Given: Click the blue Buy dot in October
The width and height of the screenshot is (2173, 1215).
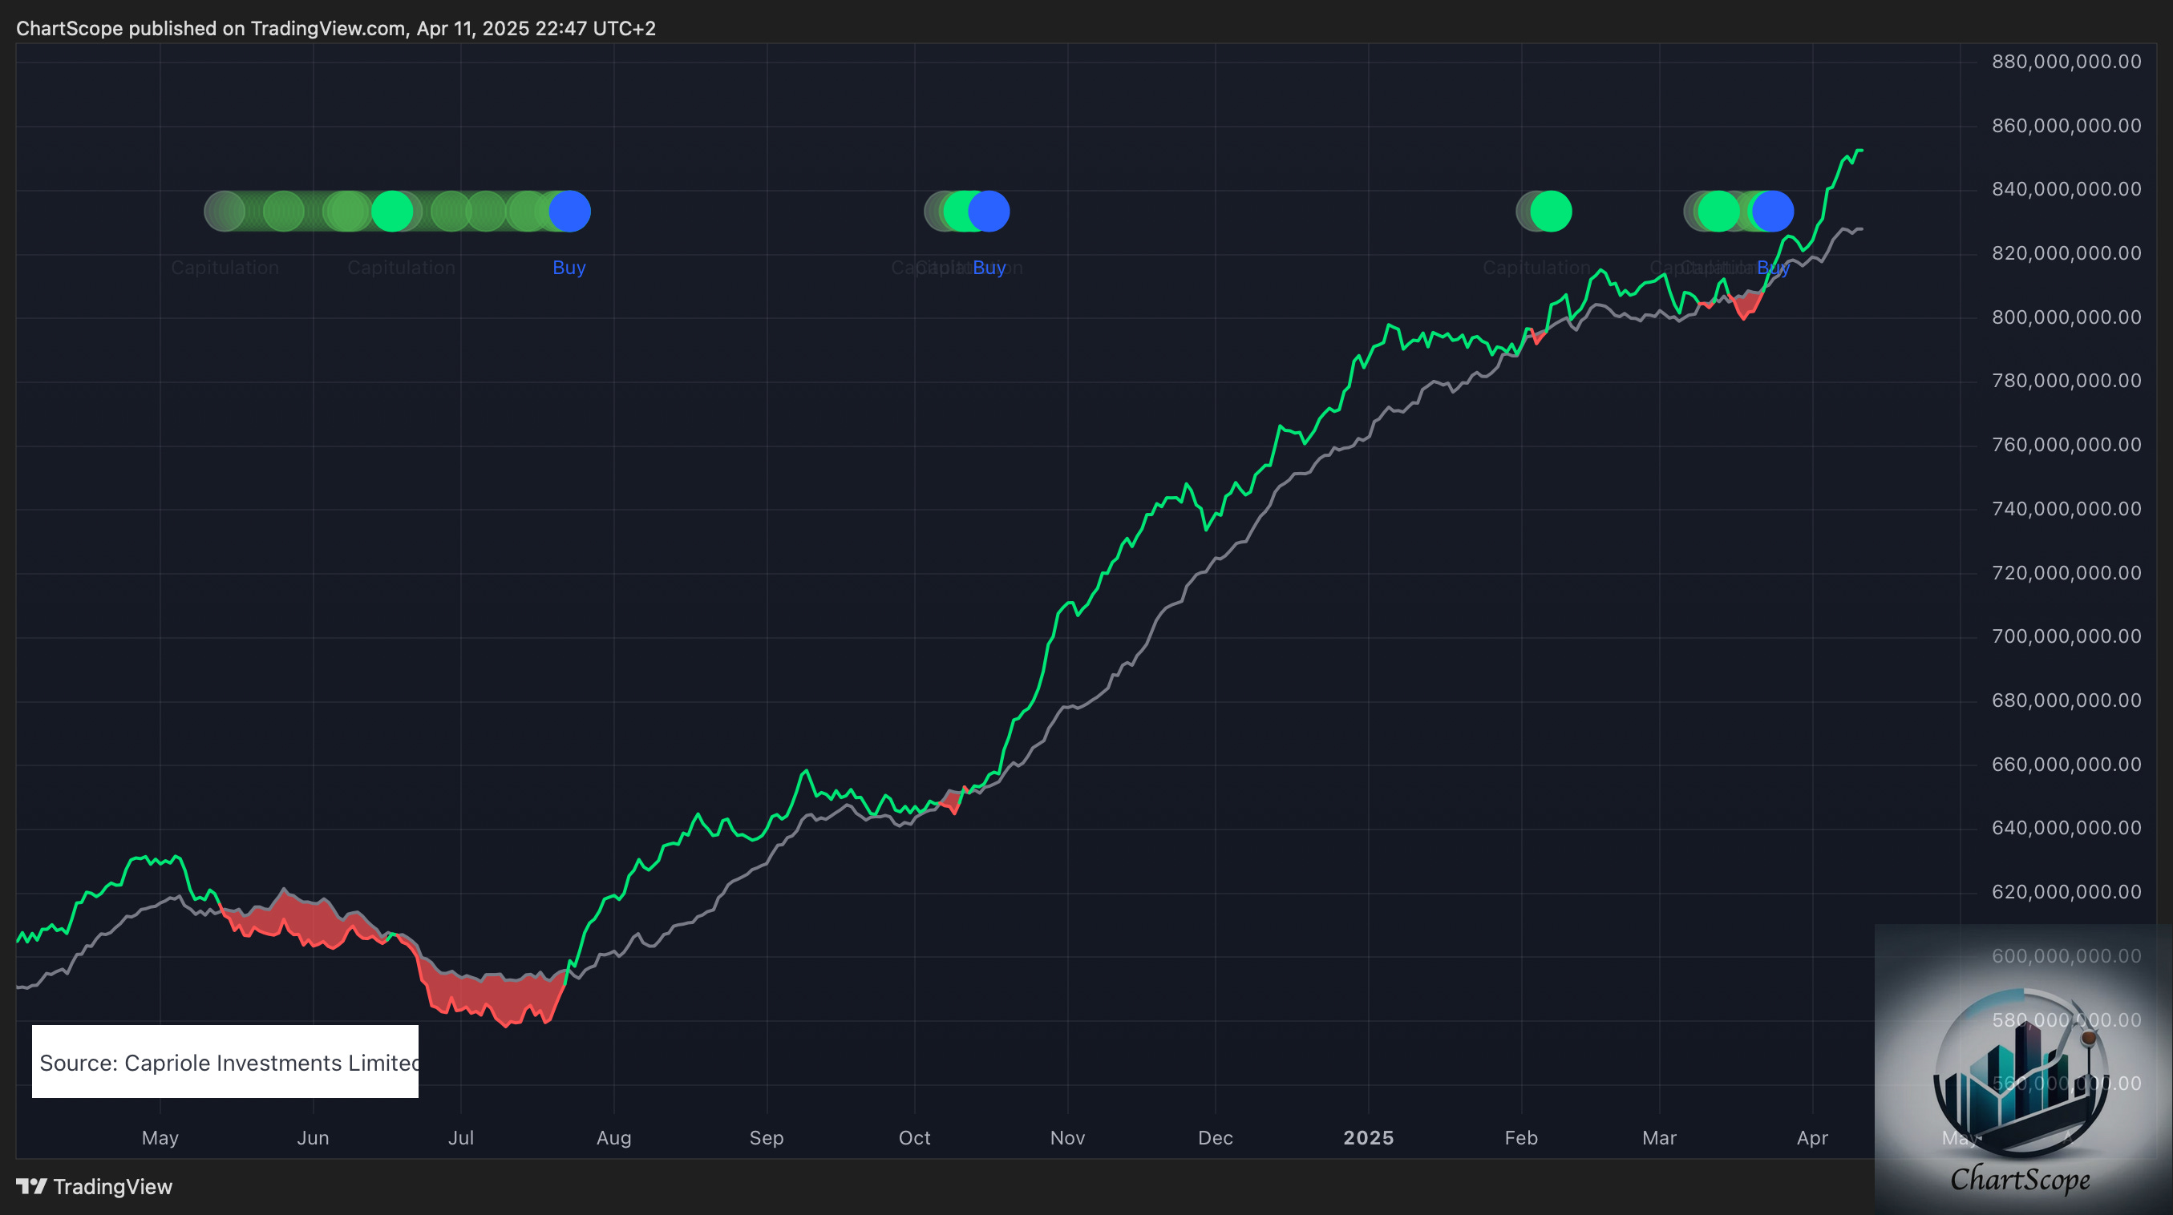Looking at the screenshot, I should [x=989, y=212].
